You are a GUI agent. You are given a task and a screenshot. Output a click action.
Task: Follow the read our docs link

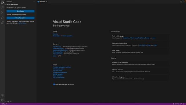[x=22, y=23]
